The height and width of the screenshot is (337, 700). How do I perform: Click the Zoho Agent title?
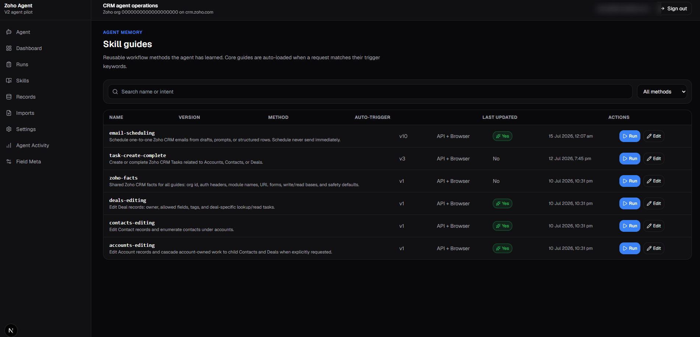click(18, 6)
